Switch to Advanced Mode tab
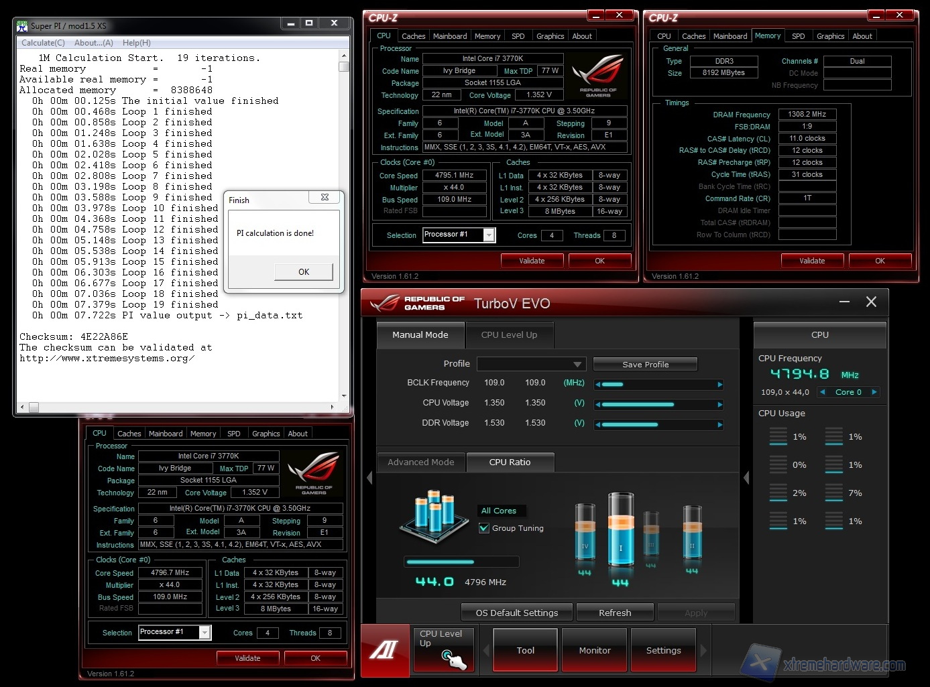 420,462
